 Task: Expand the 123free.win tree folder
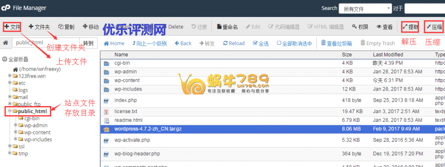tap(10, 76)
